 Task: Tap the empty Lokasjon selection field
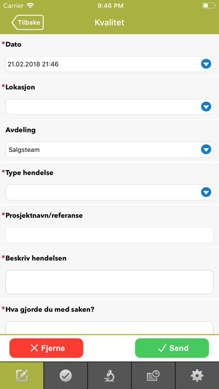click(x=109, y=107)
